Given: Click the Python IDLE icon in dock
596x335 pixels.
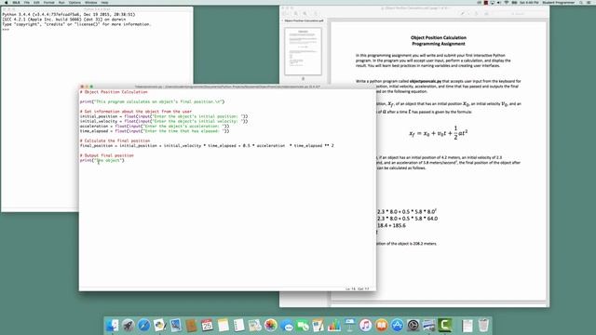Looking at the screenshot, I should [159, 326].
